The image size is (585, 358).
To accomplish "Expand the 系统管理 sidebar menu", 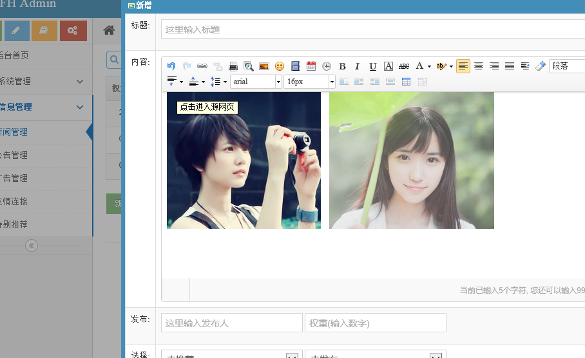I will [46, 82].
